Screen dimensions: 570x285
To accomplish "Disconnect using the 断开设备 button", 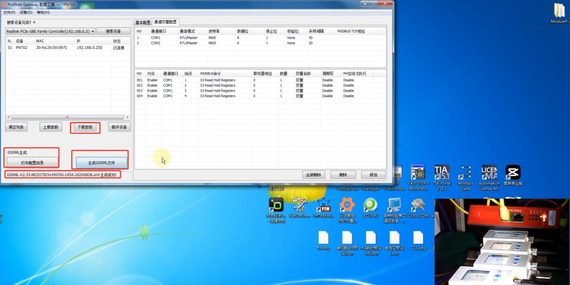I will [119, 127].
